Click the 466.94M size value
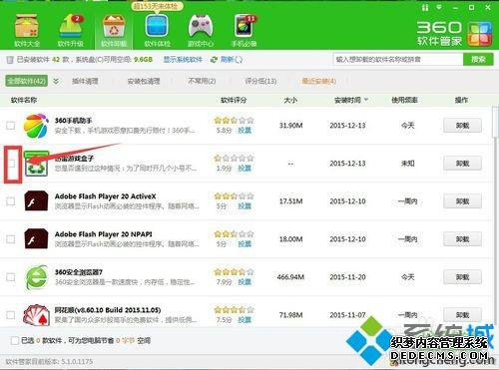499x370 pixels. [290, 277]
